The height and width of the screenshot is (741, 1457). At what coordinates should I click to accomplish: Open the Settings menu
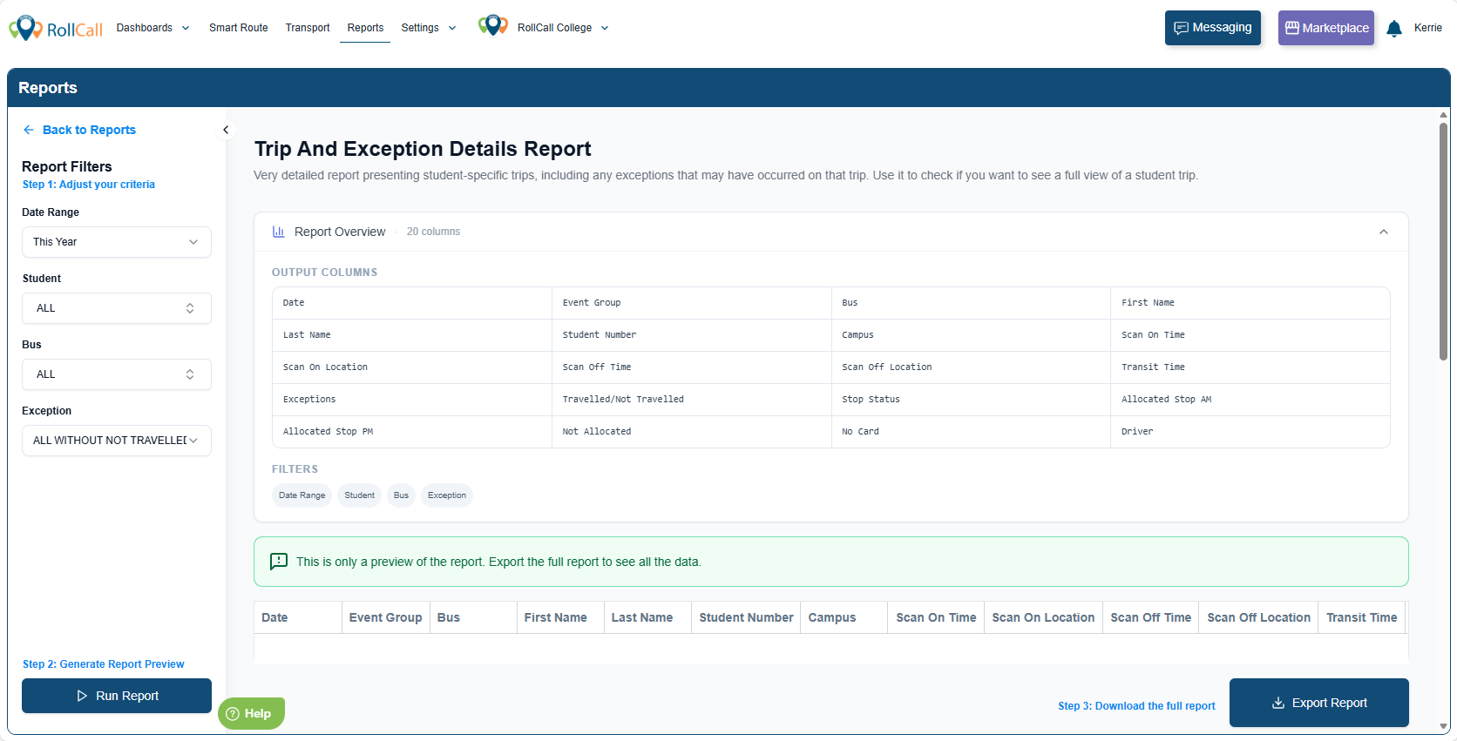pos(428,28)
